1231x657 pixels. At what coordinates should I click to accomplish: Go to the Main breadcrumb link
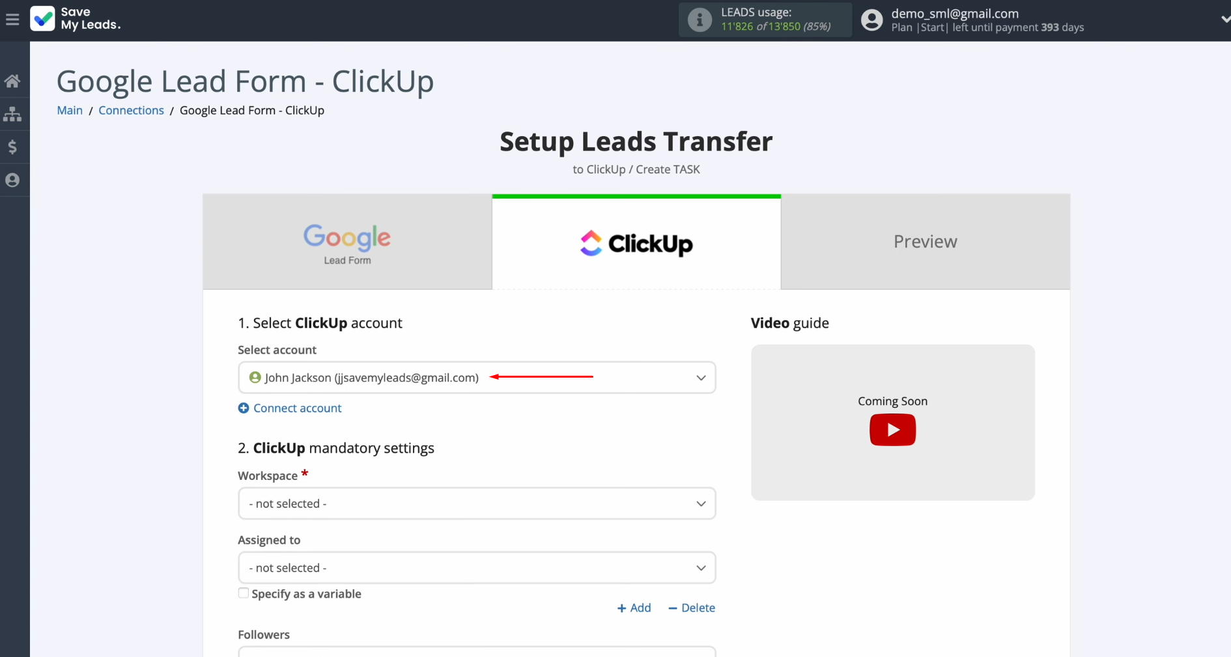(70, 110)
